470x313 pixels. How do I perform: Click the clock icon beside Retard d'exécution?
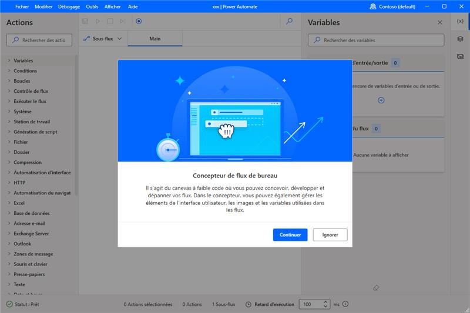pos(248,304)
